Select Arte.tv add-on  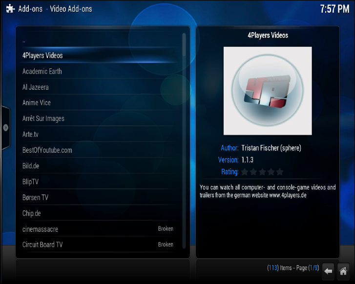point(100,134)
